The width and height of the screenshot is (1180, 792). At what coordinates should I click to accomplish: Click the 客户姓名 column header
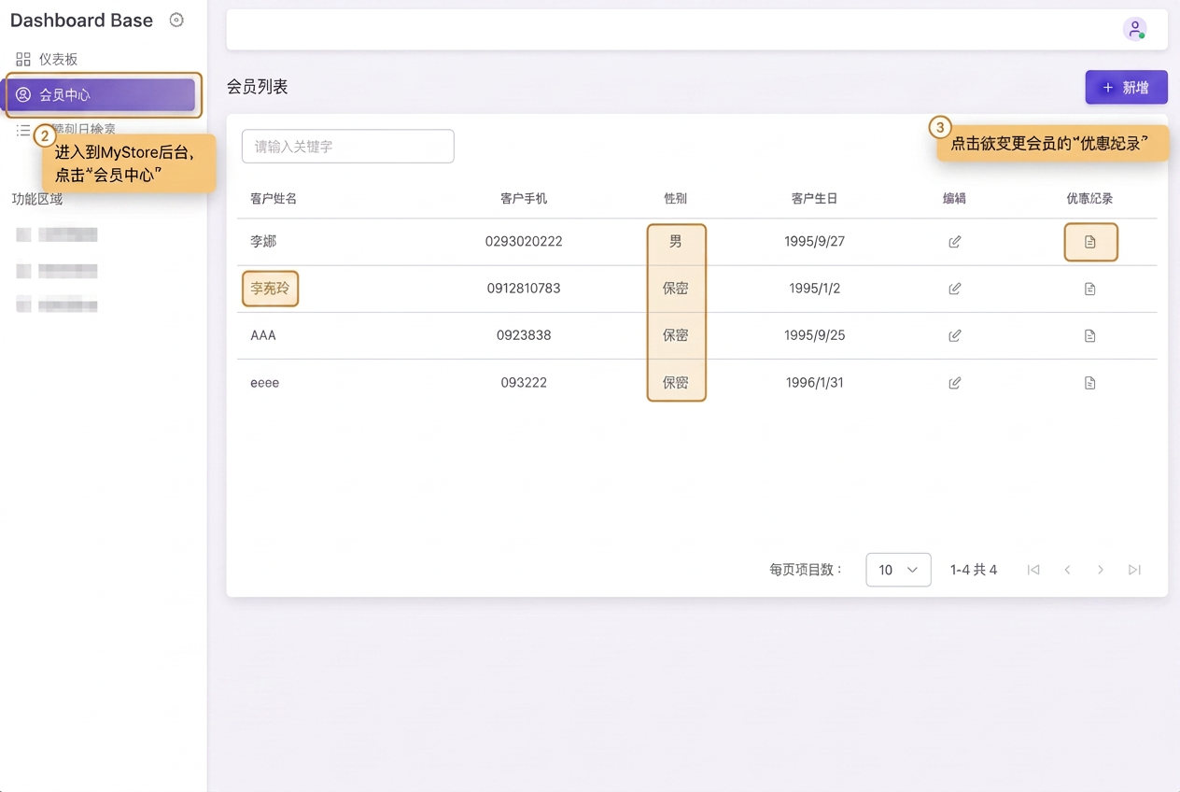[274, 198]
